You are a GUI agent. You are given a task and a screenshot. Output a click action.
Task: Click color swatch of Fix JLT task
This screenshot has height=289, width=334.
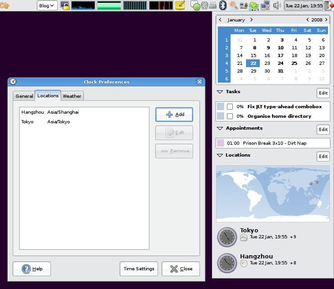[x=221, y=106]
